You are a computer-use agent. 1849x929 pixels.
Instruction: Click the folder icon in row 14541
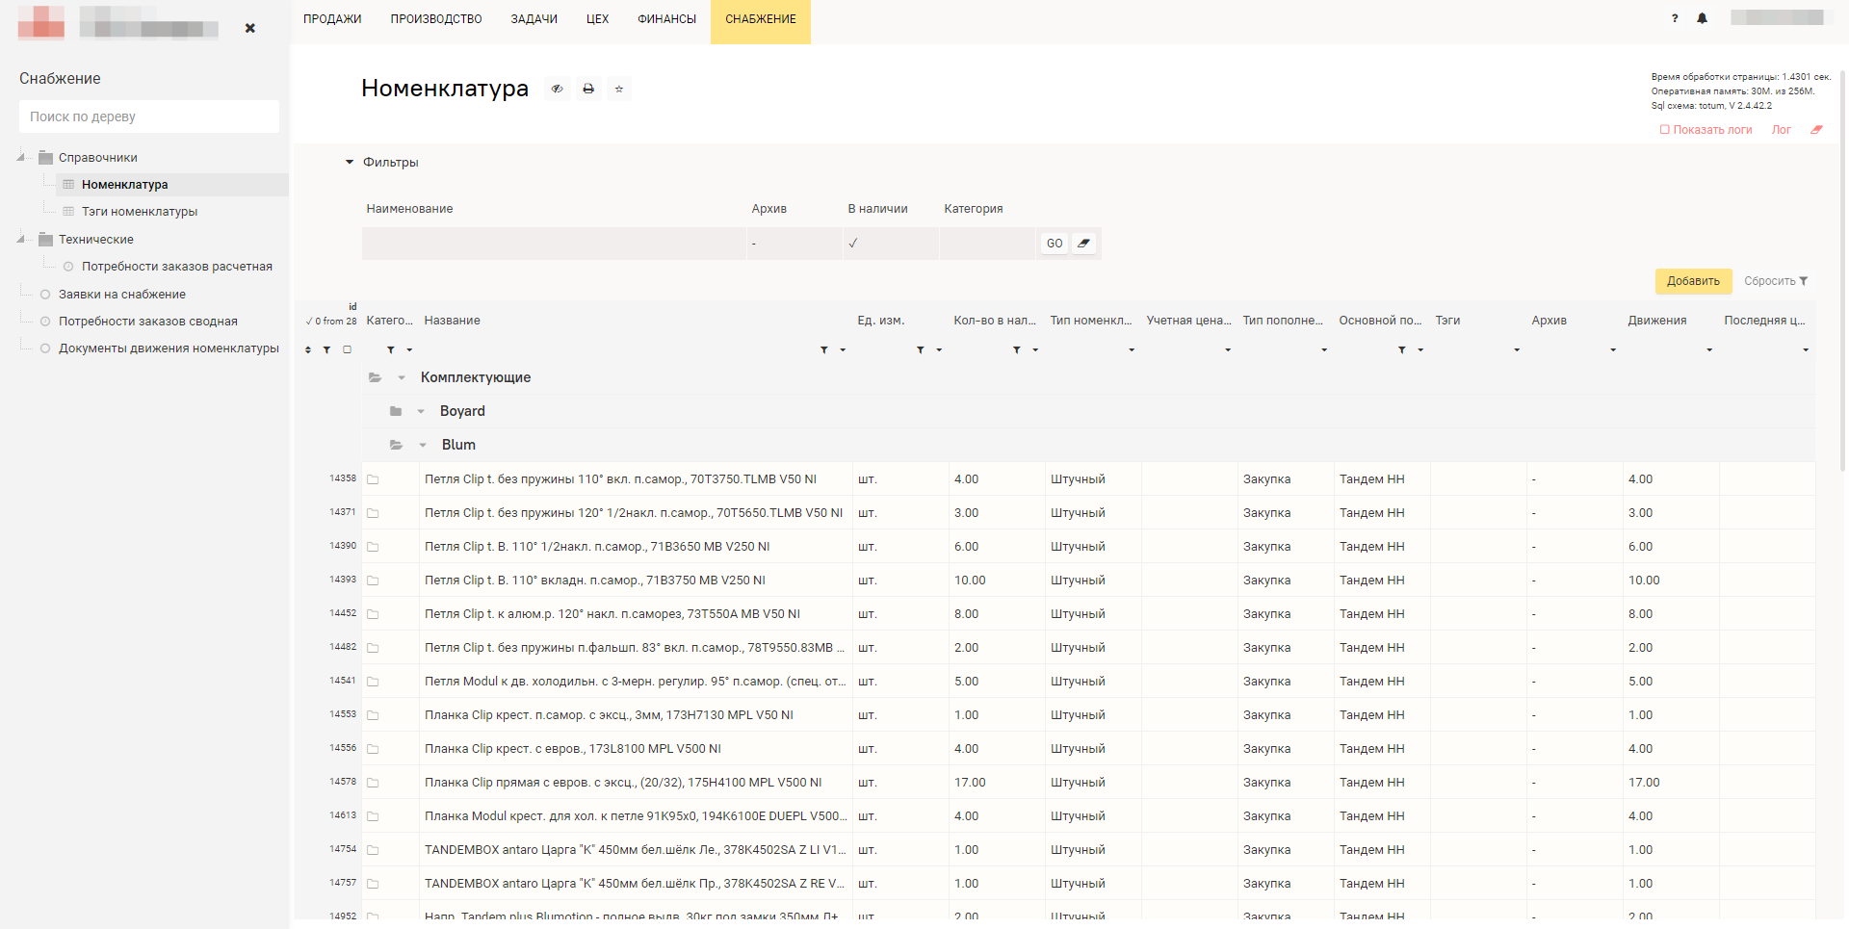tap(373, 682)
